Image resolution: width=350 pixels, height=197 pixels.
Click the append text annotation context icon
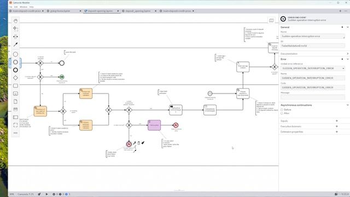pos(135,147)
